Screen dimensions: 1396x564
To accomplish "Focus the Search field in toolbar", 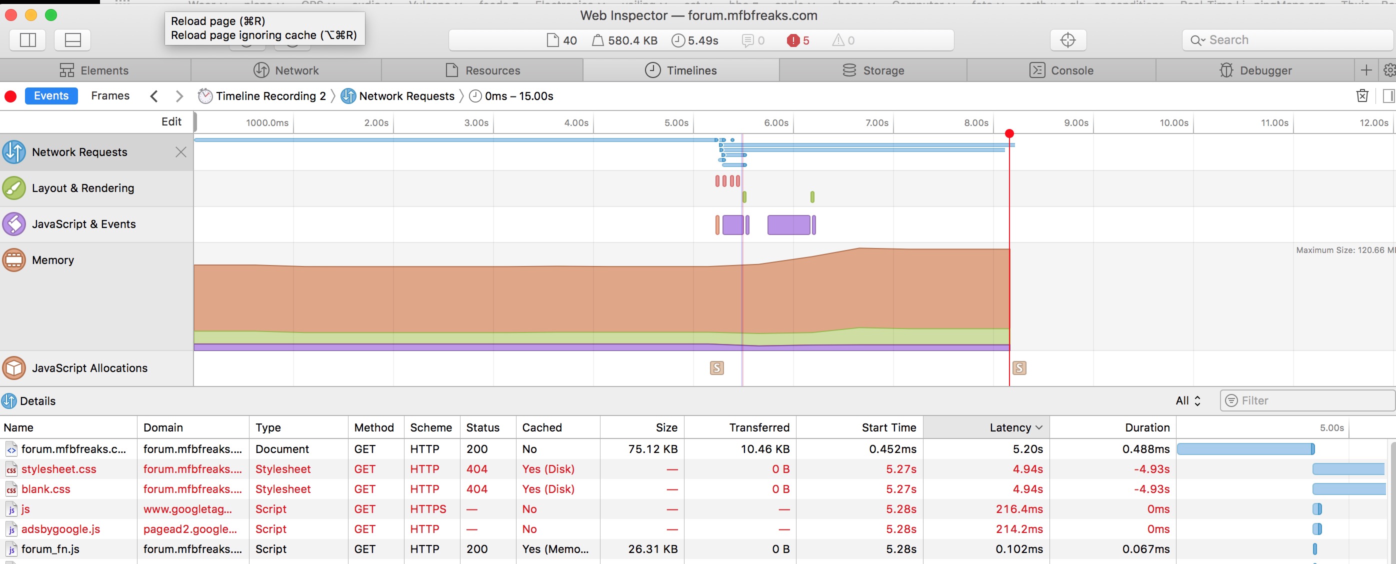I will click(1287, 40).
